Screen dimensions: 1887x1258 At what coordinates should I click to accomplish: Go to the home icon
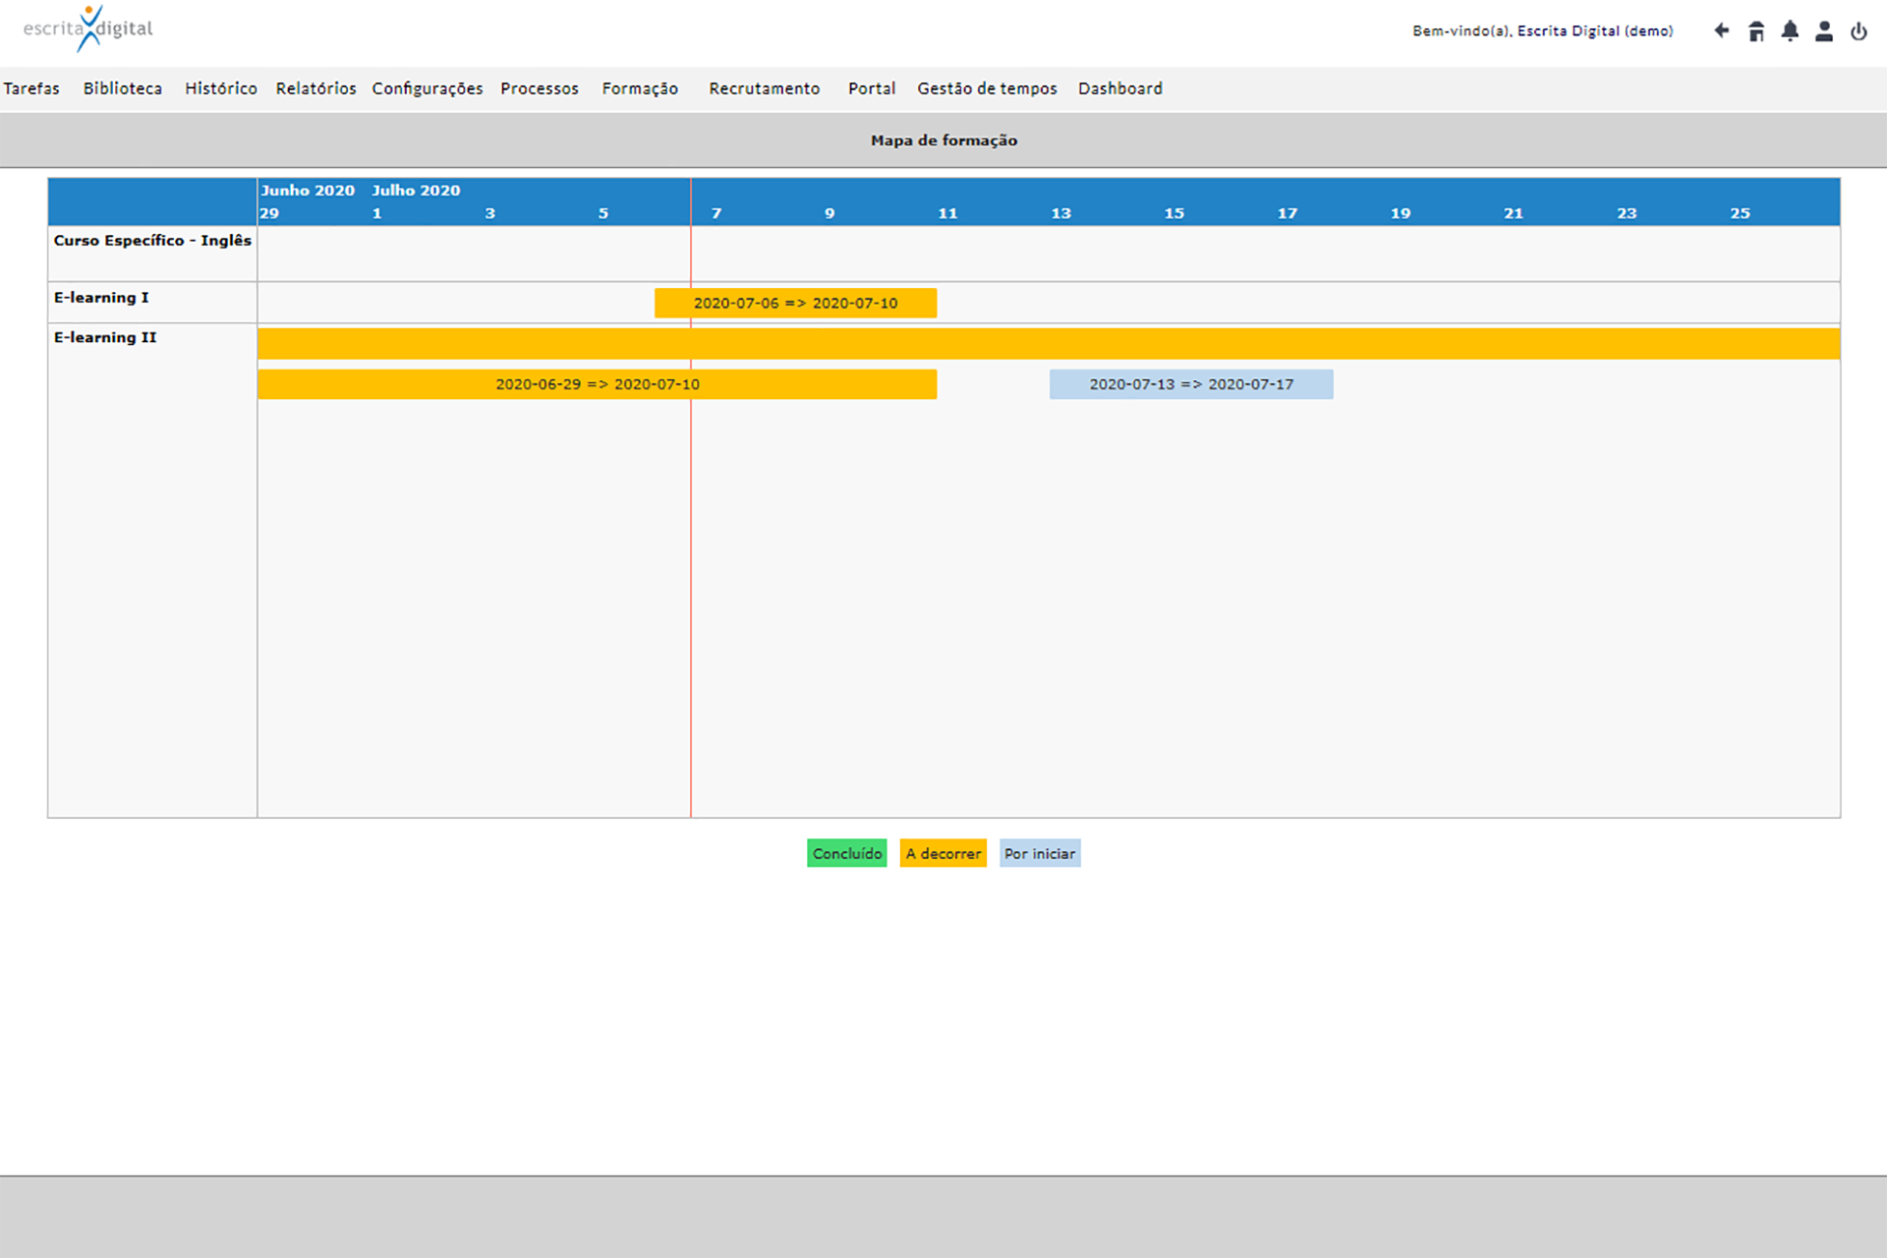click(x=1756, y=31)
